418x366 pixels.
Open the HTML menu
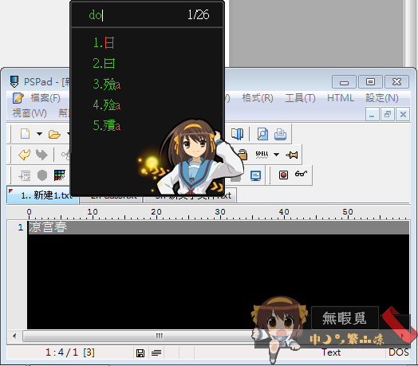(x=341, y=98)
